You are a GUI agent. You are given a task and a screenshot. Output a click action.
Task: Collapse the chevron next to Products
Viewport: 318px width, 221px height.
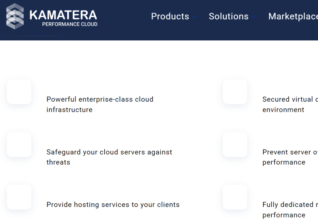194,16
